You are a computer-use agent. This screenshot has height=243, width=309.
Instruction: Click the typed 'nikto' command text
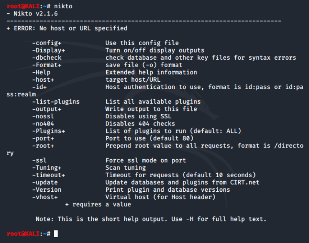coord(63,6)
